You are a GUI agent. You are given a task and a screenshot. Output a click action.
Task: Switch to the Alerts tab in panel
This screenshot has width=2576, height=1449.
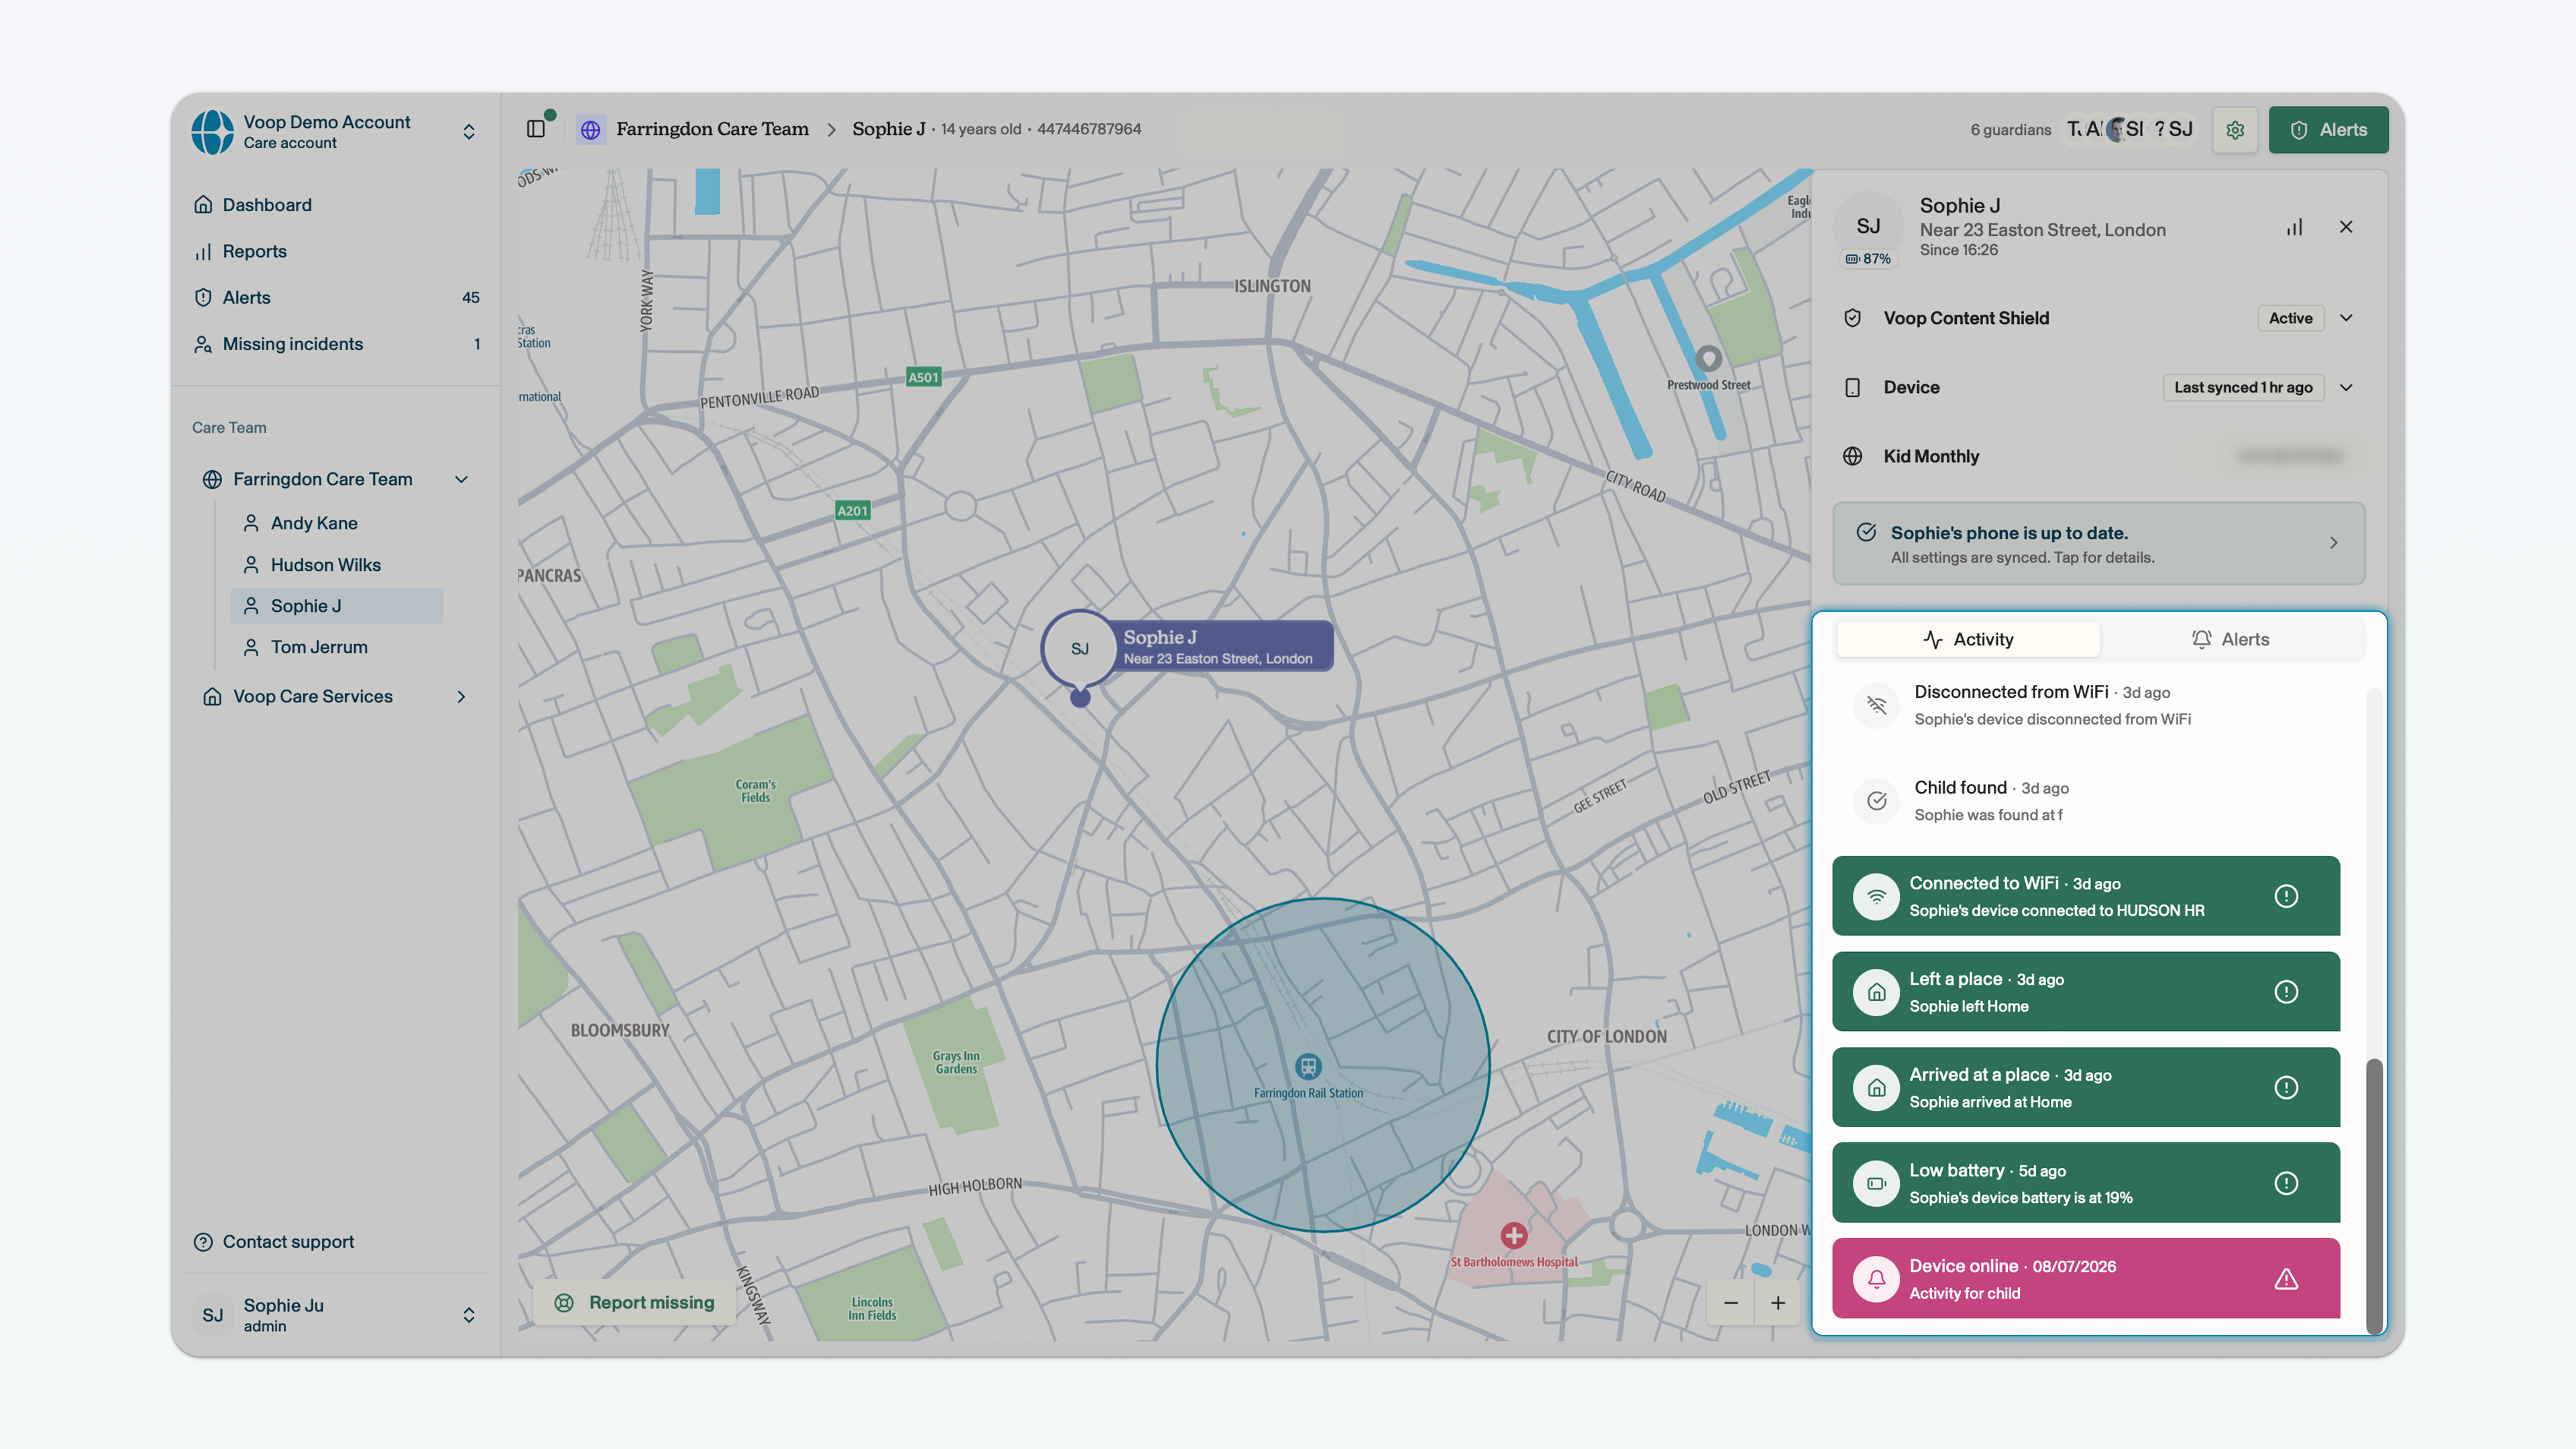coord(2230,639)
